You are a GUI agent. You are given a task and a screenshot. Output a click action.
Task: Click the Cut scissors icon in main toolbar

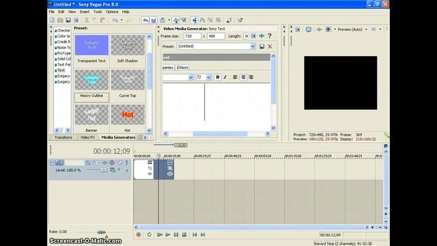87,20
